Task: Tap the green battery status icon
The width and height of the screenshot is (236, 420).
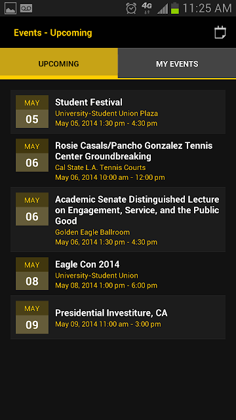Action: coord(175,8)
